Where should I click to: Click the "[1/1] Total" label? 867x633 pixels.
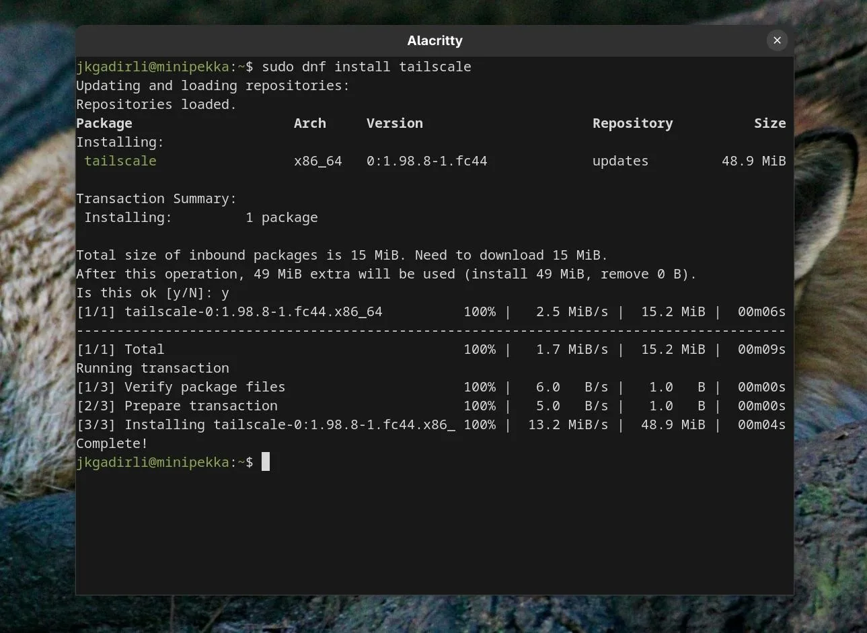(x=120, y=349)
